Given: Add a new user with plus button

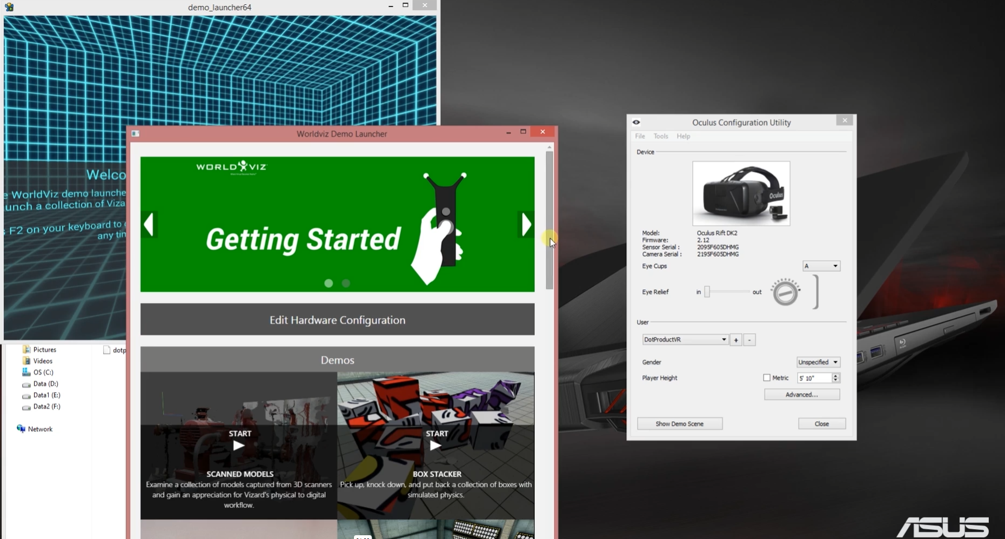Looking at the screenshot, I should tap(736, 340).
